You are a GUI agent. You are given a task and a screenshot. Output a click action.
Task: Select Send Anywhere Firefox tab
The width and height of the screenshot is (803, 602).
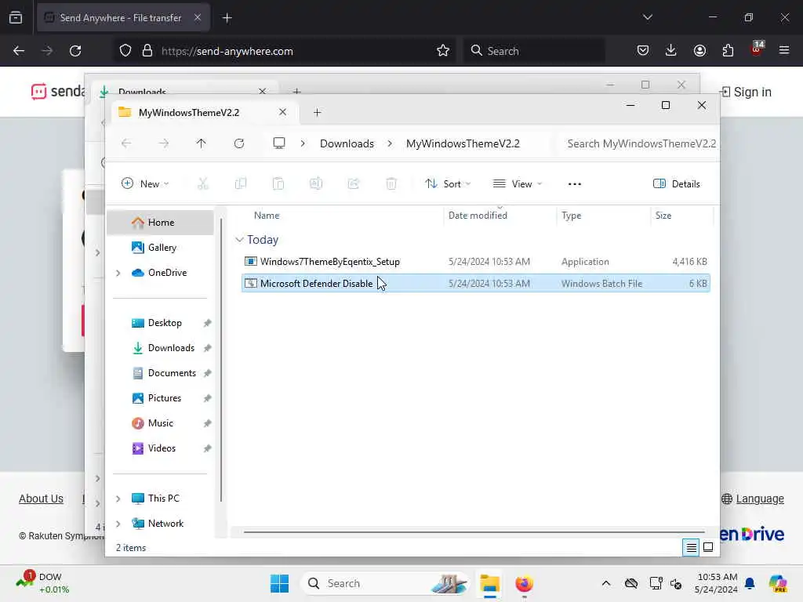(123, 18)
